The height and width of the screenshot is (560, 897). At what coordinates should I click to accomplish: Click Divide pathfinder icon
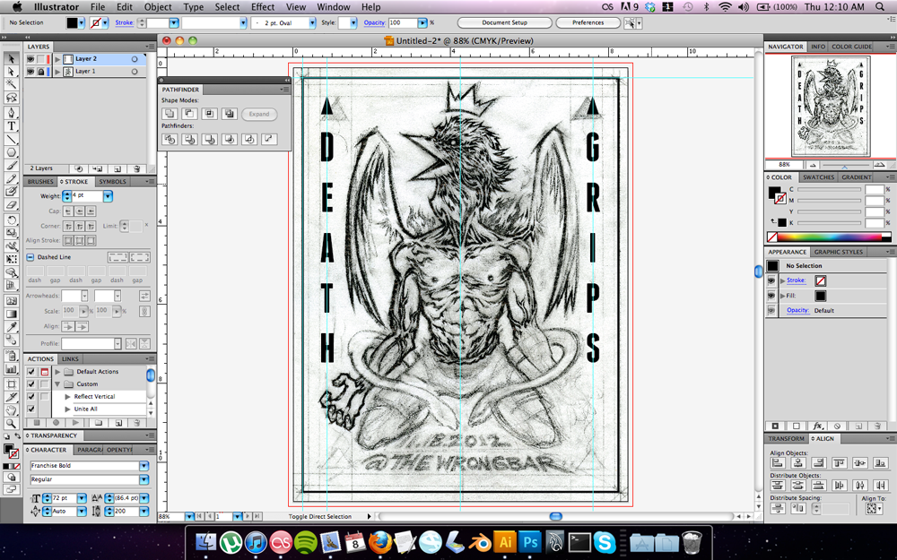pos(170,139)
